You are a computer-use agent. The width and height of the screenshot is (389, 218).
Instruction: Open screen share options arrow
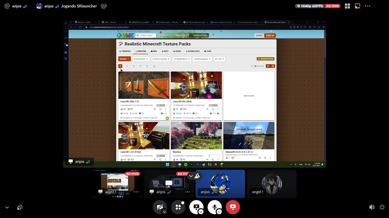click(x=201, y=212)
